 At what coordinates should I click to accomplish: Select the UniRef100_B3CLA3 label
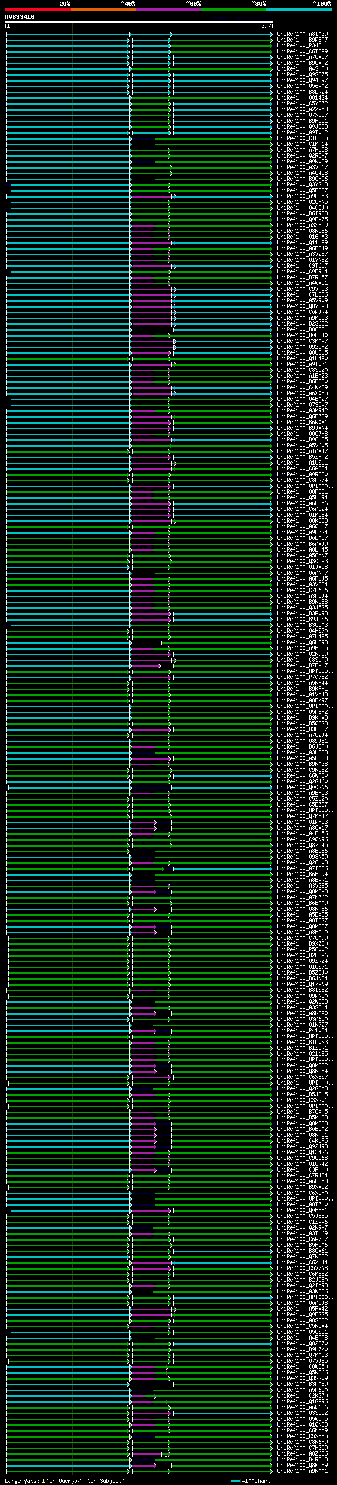coord(302,625)
